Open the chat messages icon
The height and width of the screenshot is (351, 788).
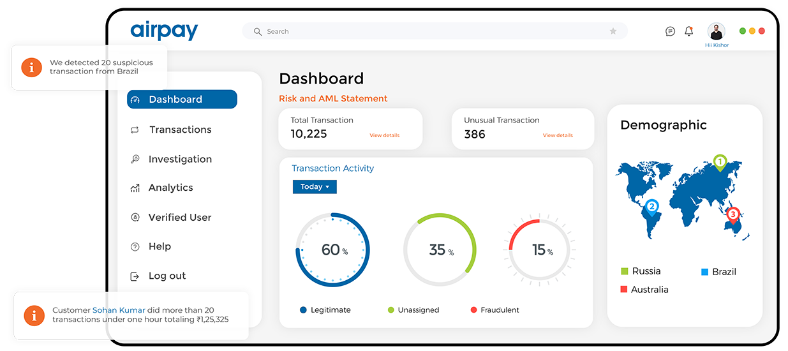tap(670, 31)
